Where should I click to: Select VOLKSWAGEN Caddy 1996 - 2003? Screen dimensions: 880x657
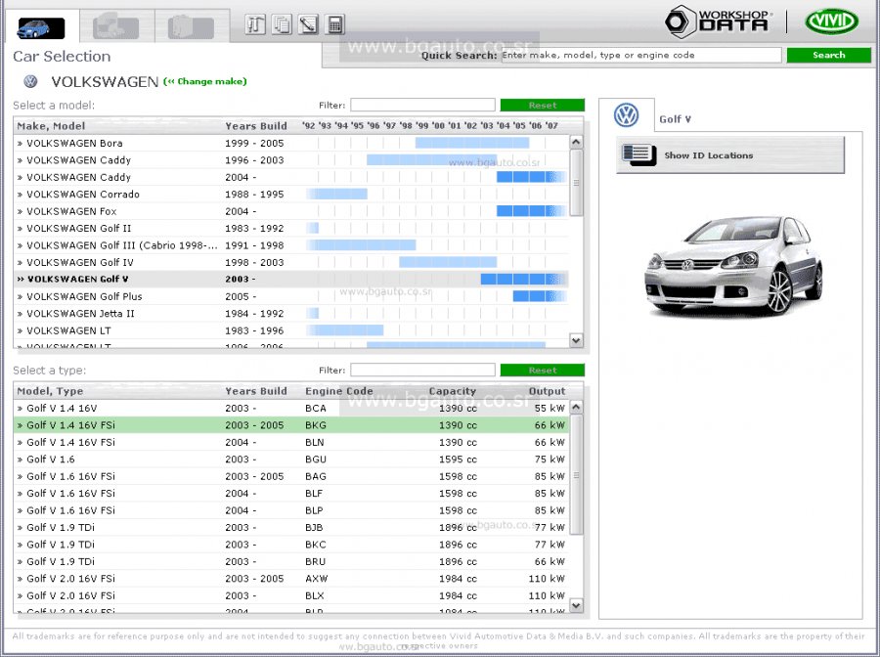(x=290, y=160)
